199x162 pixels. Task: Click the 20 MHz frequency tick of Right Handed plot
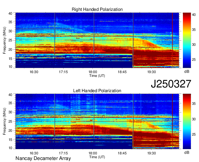11,50
